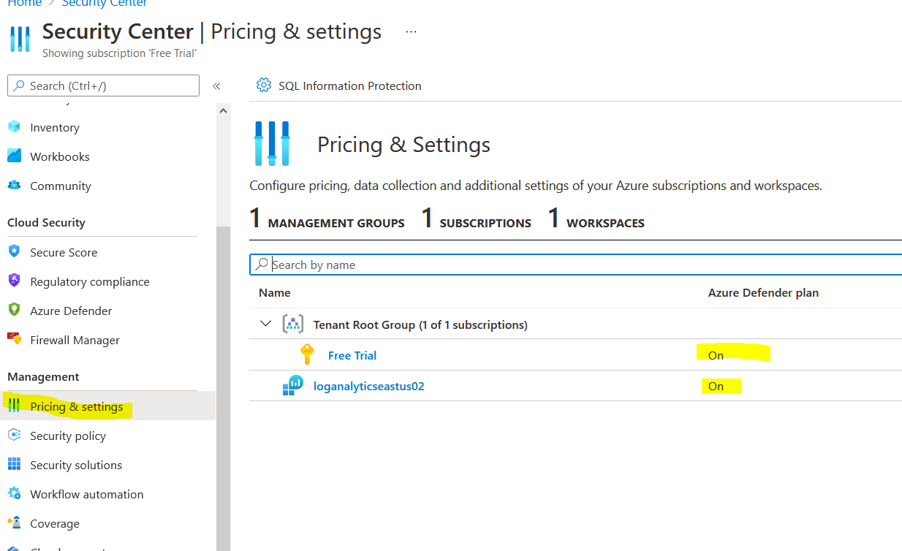Viewport: 902px width, 551px height.
Task: Click the On status for Free Trial
Action: (716, 355)
